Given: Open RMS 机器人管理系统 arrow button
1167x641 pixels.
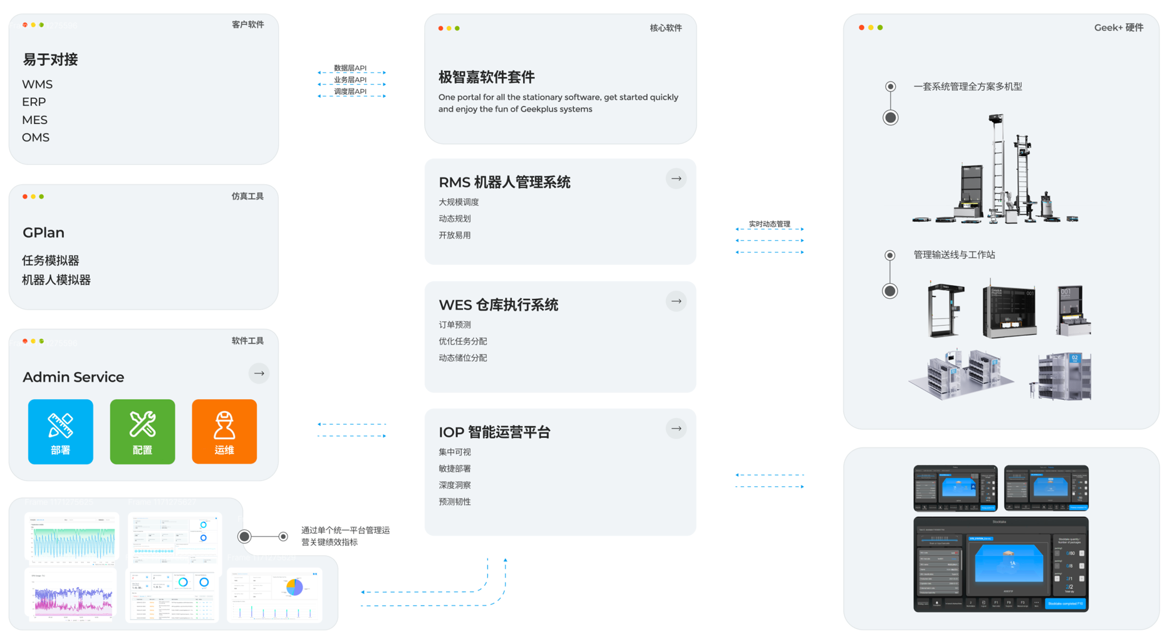Looking at the screenshot, I should click(676, 179).
